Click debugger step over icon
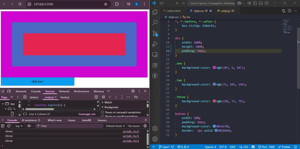Viewport: 300px width, 149px height. pos(109,97)
